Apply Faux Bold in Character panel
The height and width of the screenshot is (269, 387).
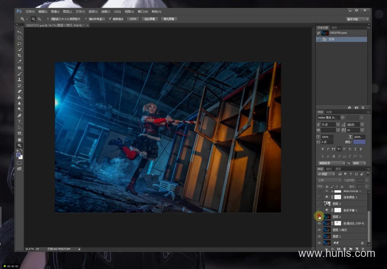[x=322, y=149]
